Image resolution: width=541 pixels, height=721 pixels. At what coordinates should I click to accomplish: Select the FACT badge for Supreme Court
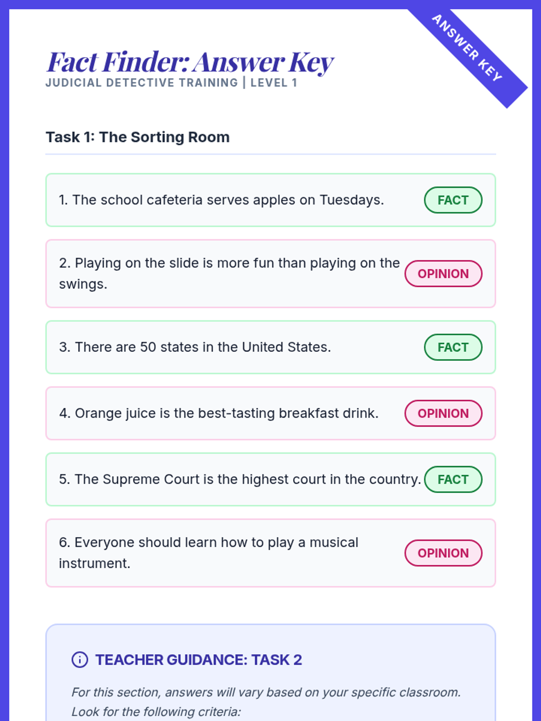[453, 479]
